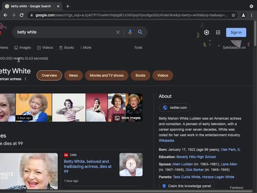Clear the search box with X icon

pos(118,32)
